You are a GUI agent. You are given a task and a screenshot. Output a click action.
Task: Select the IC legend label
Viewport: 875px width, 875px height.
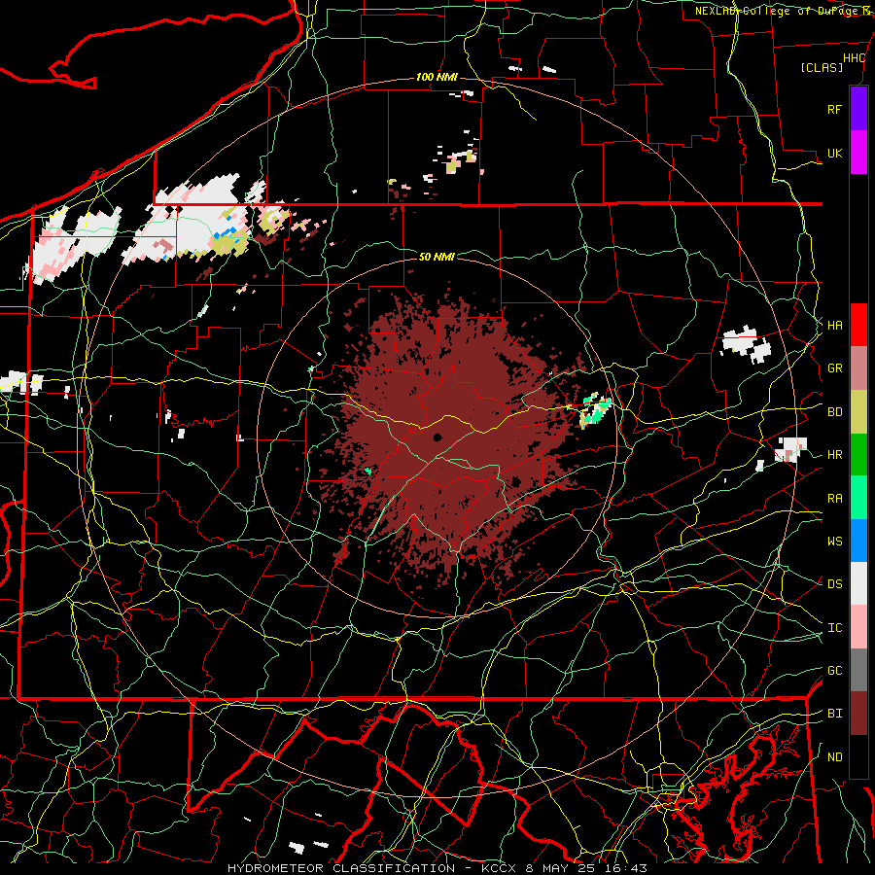834,628
